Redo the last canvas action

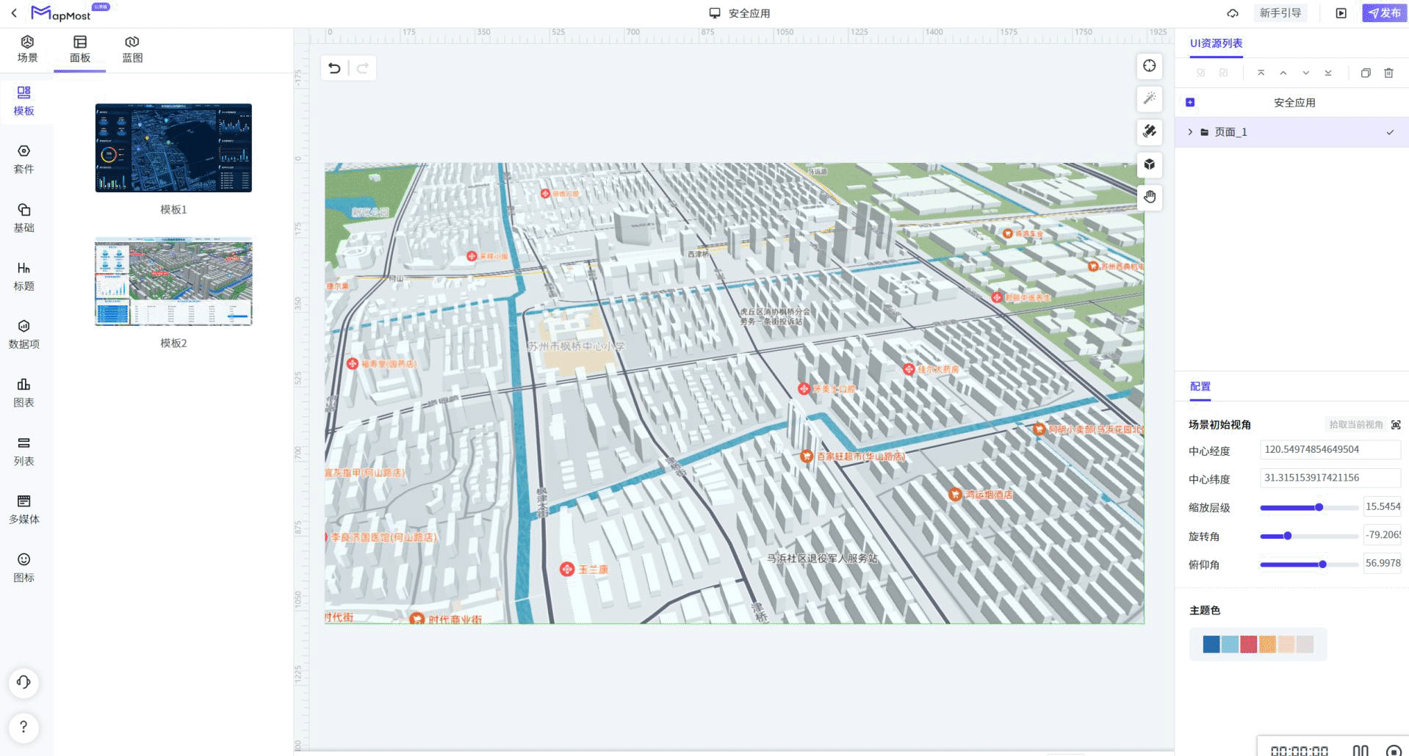(x=362, y=68)
